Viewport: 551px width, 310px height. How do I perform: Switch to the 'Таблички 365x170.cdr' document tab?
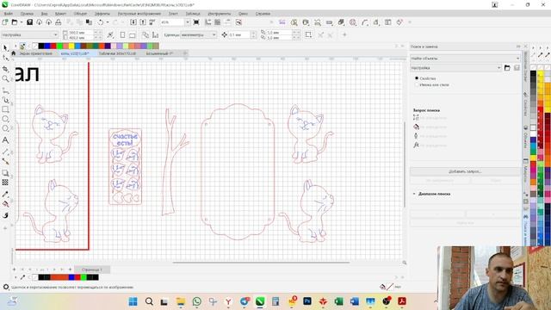pyautogui.click(x=117, y=53)
